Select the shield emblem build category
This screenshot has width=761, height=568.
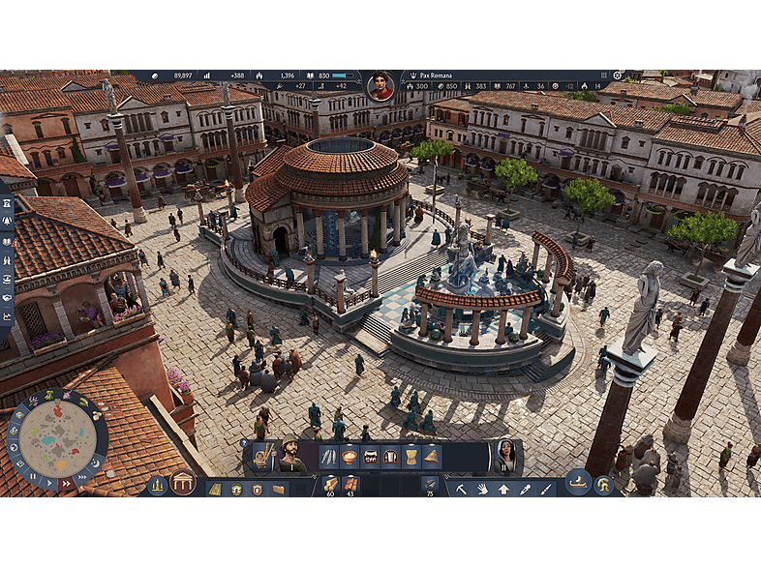[x=258, y=490]
